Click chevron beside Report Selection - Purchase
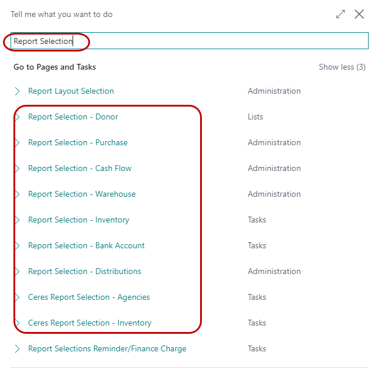Viewport: 378px width, 373px height. coord(18,143)
